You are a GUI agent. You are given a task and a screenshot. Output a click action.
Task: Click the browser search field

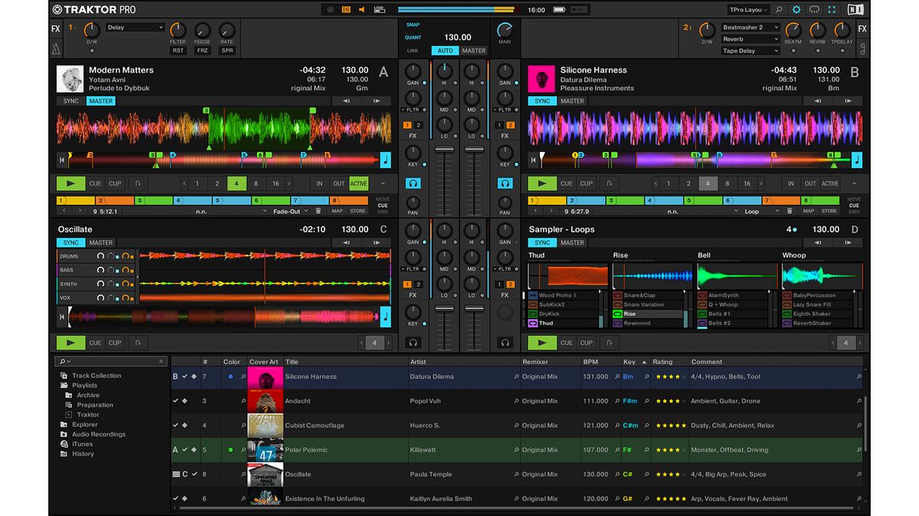[x=107, y=360]
